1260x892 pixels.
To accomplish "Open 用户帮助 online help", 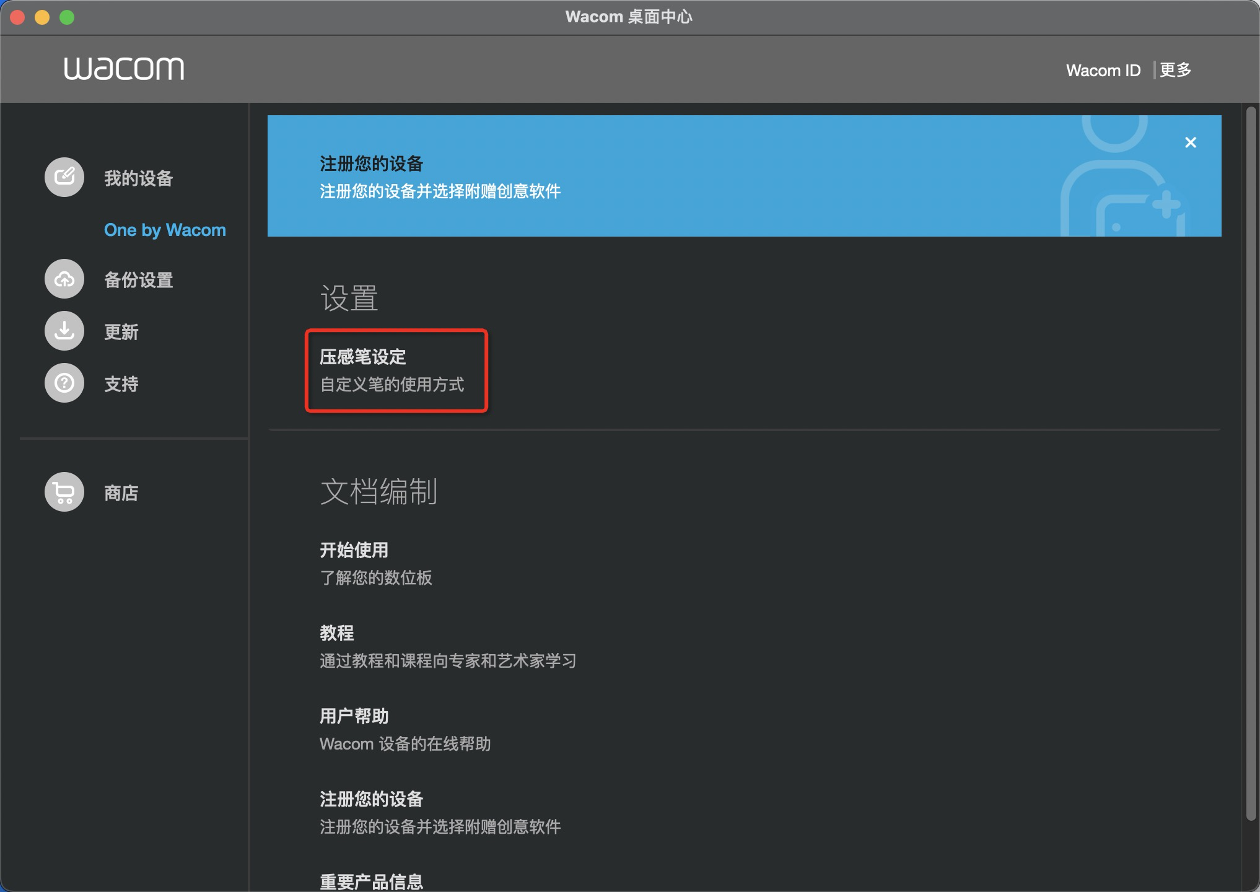I will 354,716.
